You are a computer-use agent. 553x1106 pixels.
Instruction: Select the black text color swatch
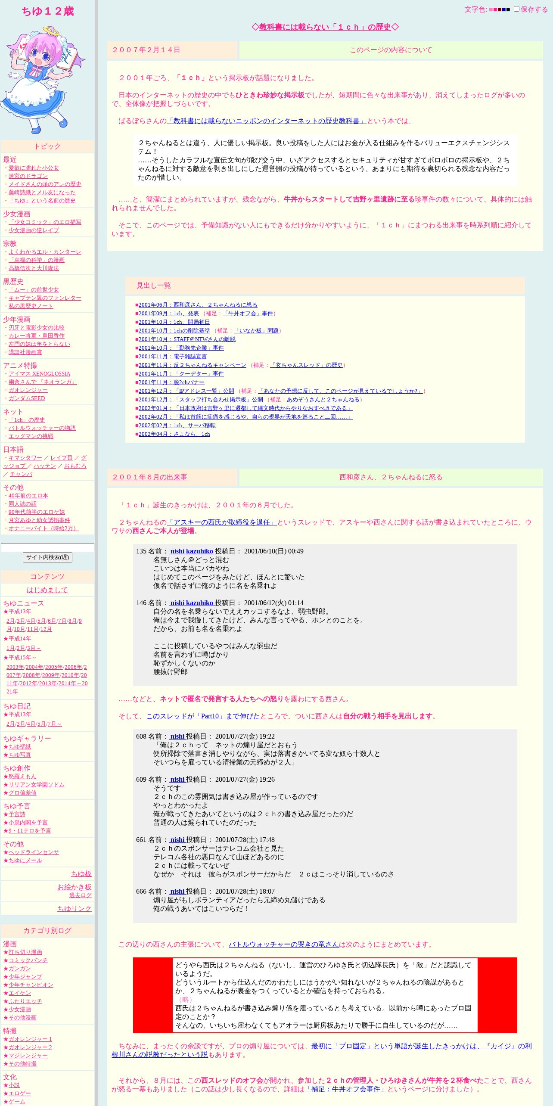508,9
